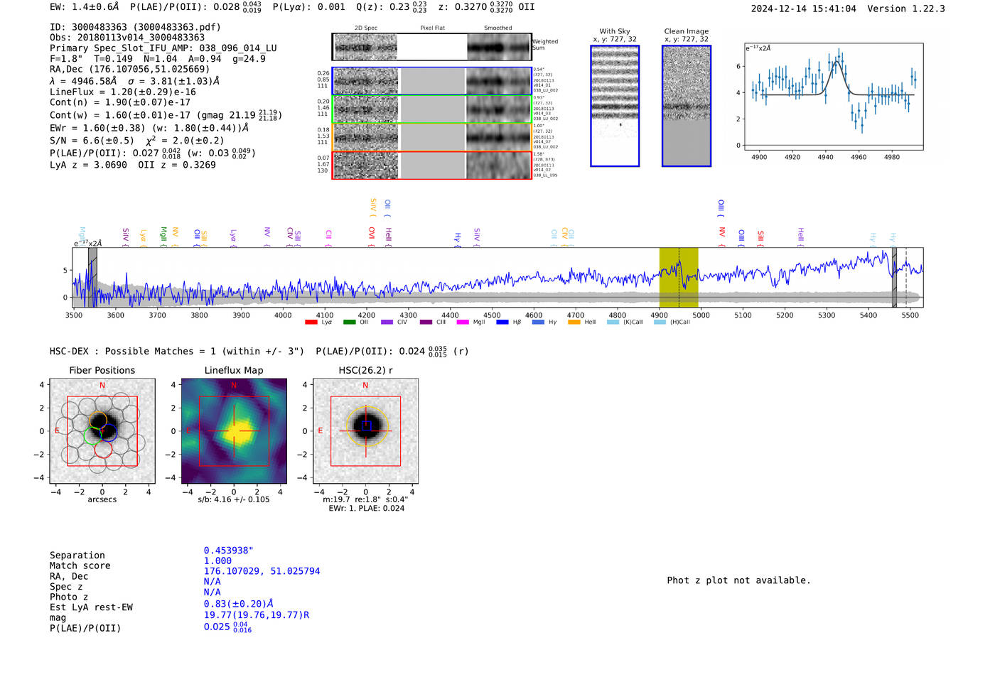
Task: Click the separation value 0.453938"
Action: point(229,551)
